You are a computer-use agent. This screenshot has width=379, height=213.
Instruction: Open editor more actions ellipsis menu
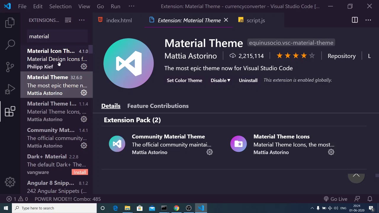[x=368, y=20]
